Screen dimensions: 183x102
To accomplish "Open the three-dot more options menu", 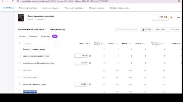I will 179,18.
